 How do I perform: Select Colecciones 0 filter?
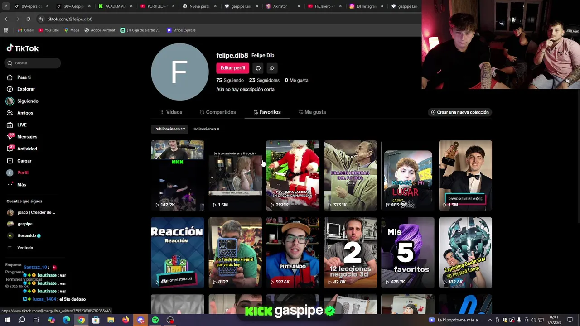tap(206, 129)
